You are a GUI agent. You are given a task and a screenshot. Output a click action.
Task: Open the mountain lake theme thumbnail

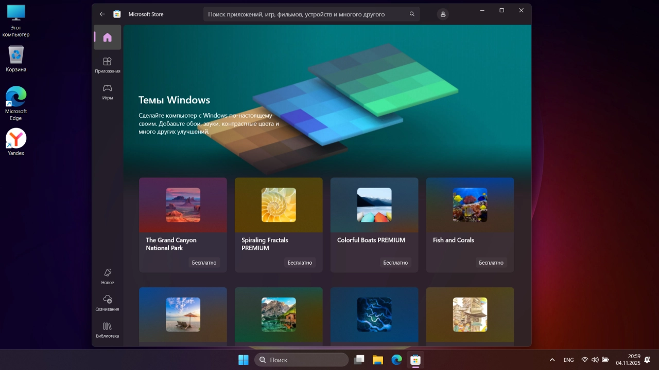tap(279, 314)
